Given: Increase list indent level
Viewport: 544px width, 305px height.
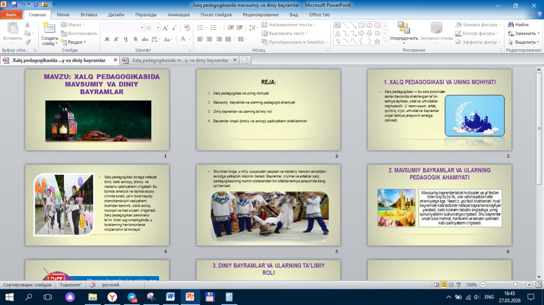Looking at the screenshot, I should tap(240, 28).
